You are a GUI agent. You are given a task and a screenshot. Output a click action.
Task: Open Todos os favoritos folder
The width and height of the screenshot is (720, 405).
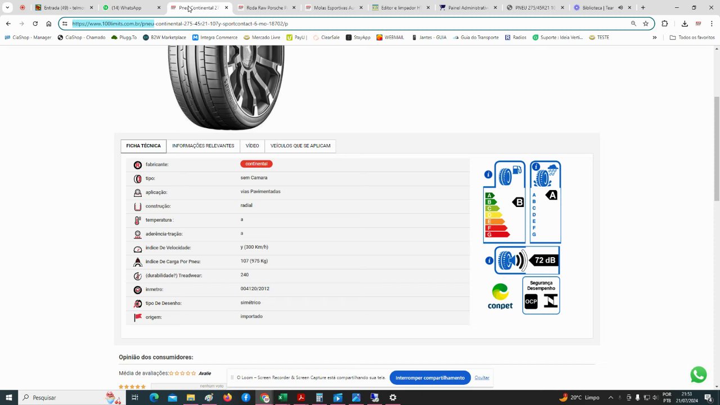coord(692,37)
